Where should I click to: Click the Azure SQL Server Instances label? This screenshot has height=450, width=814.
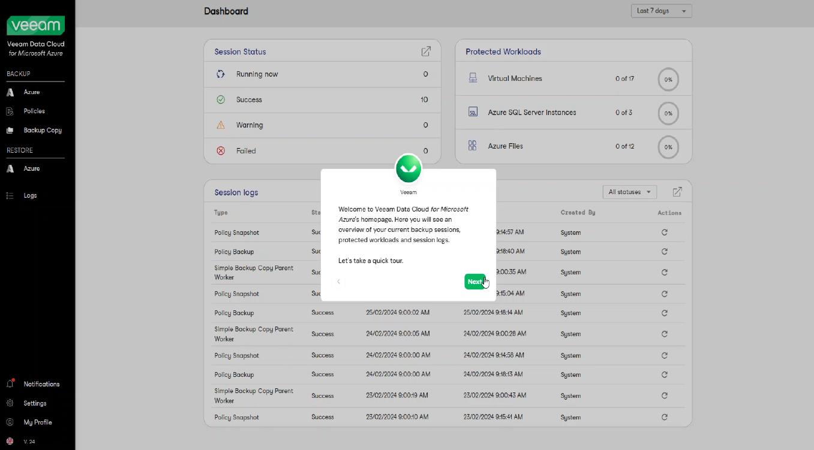click(532, 112)
